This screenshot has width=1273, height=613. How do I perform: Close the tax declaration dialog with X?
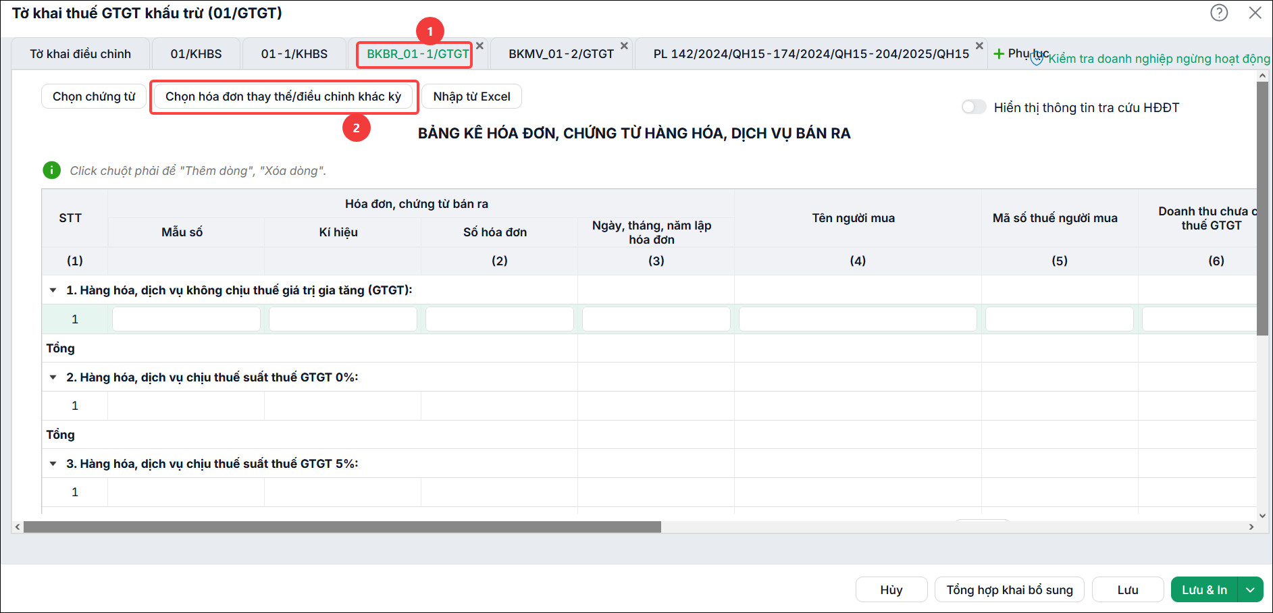(x=1255, y=13)
